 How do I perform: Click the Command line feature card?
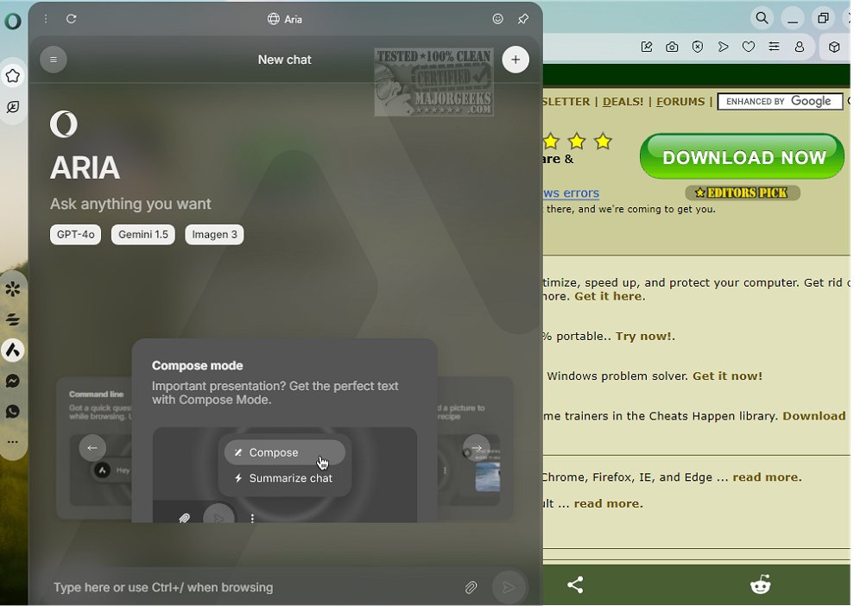pyautogui.click(x=94, y=447)
